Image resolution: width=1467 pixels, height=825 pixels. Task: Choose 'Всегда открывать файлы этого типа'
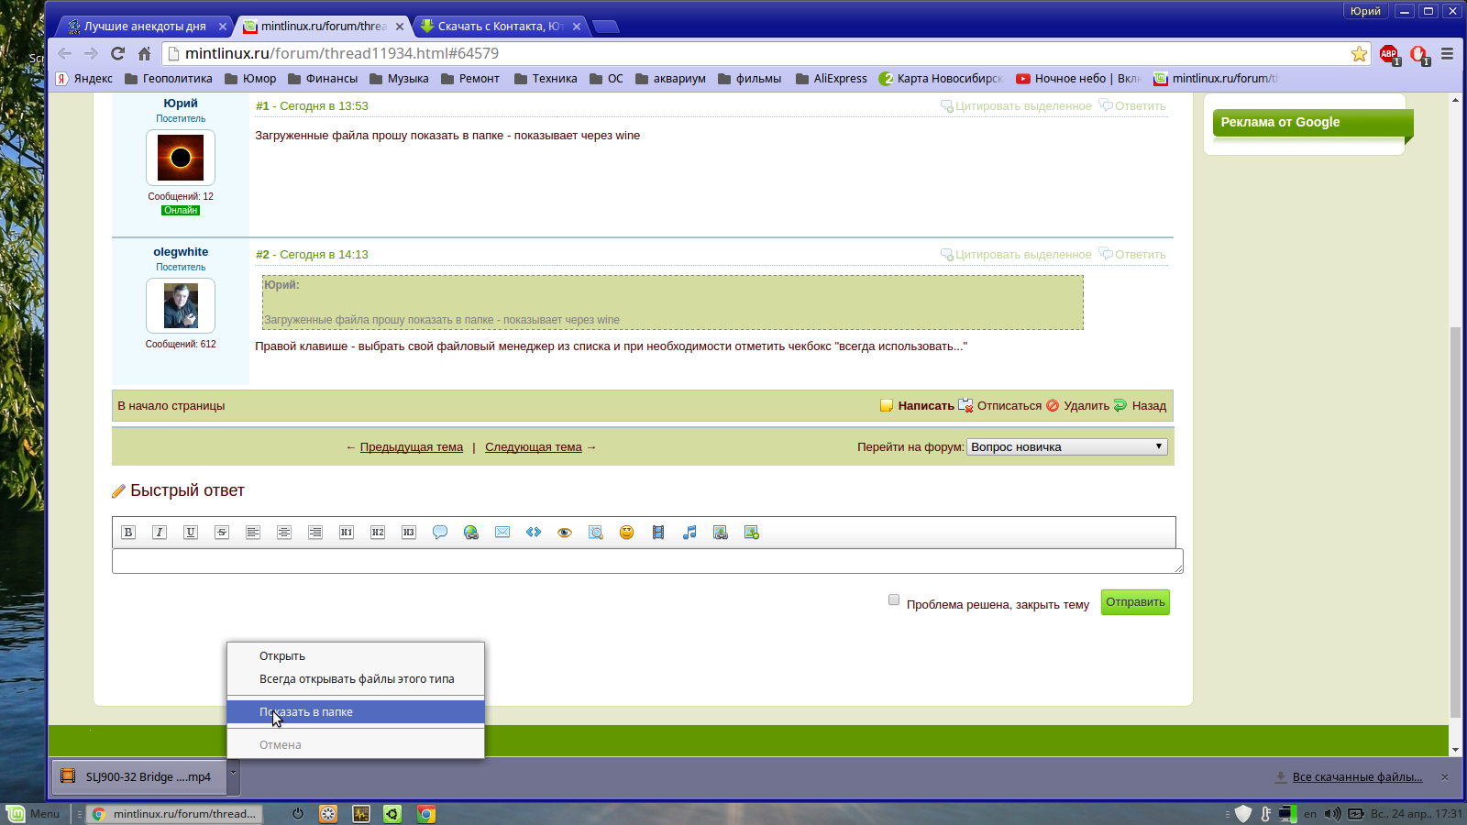[x=357, y=679]
